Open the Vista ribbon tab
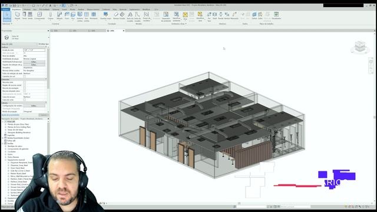This screenshot has width=377, height=212. (115, 9)
